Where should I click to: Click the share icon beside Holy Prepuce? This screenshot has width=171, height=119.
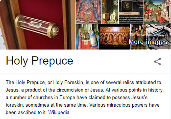click(x=158, y=62)
